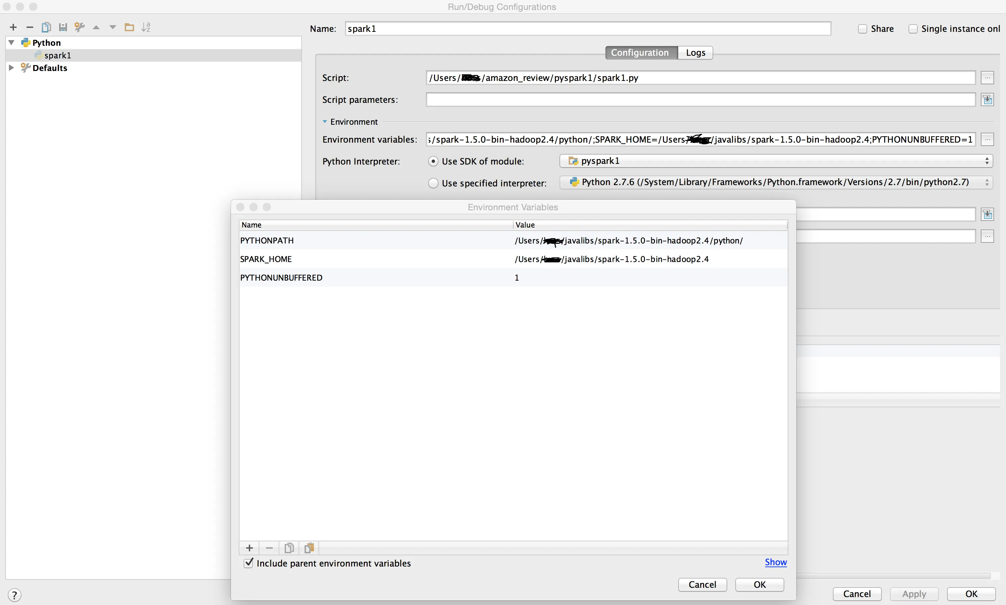Open the edit defaults wrench icon
The width and height of the screenshot is (1006, 605).
click(x=80, y=27)
